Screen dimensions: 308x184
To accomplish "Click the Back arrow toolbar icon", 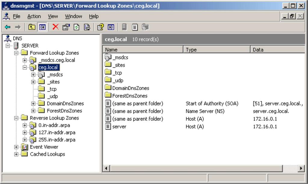I will (8, 27).
